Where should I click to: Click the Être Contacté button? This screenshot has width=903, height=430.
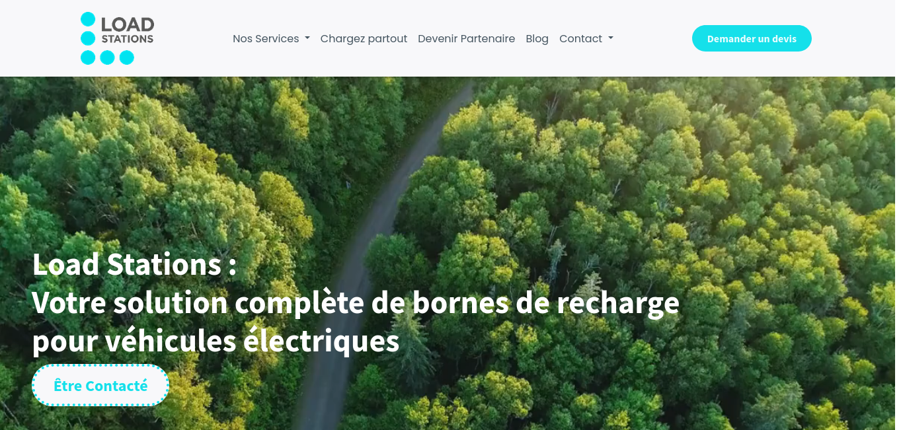[x=100, y=385]
